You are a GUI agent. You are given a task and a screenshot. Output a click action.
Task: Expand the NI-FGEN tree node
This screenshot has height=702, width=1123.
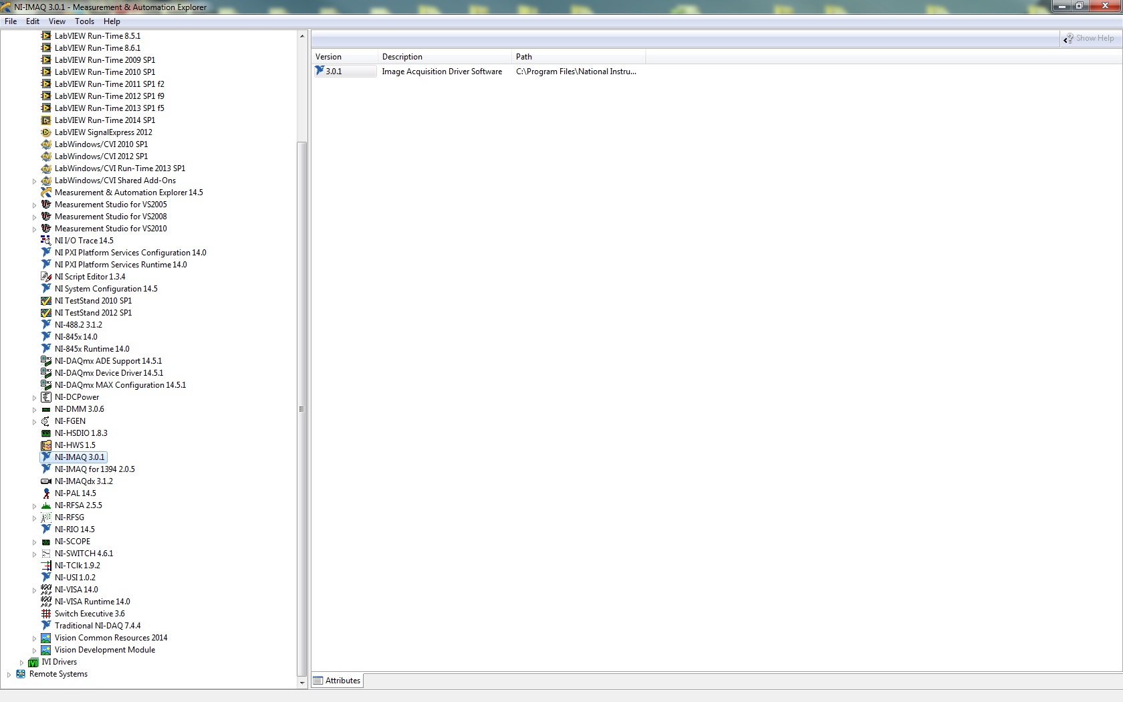pyautogui.click(x=34, y=422)
